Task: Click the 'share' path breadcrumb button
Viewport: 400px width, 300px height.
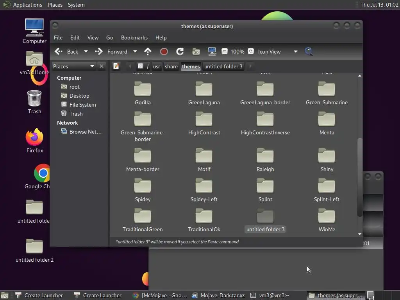Action: [171, 66]
